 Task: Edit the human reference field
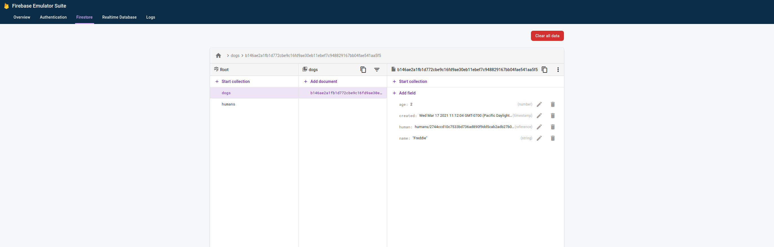pyautogui.click(x=539, y=127)
